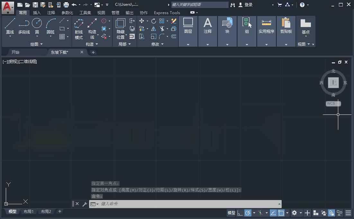The width and height of the screenshot is (354, 219).
Task: Switch to the 布局1 layout tab
Action: [29, 212]
